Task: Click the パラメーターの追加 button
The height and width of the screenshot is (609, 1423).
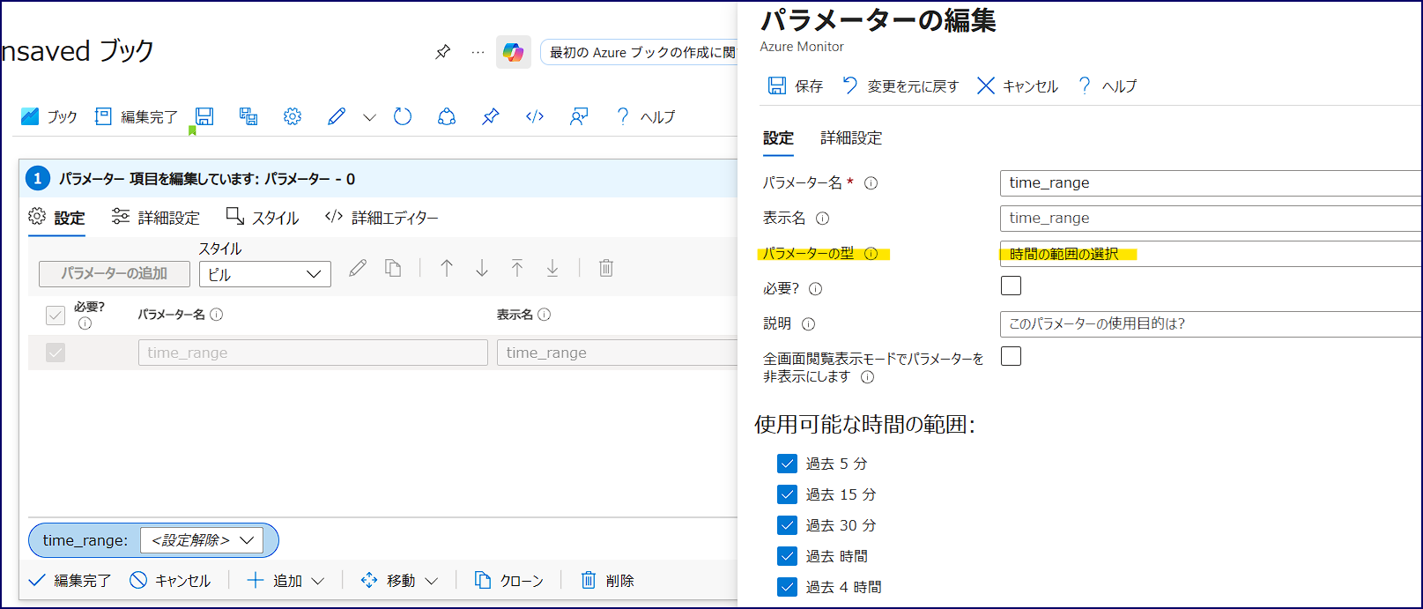Action: (115, 273)
